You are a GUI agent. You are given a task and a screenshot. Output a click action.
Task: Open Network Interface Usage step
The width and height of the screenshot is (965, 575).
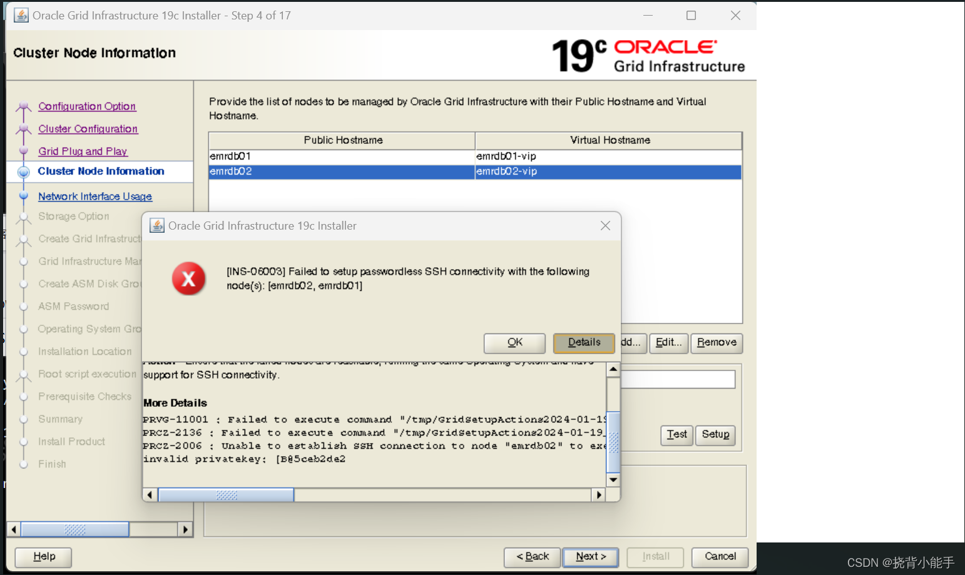(x=95, y=196)
